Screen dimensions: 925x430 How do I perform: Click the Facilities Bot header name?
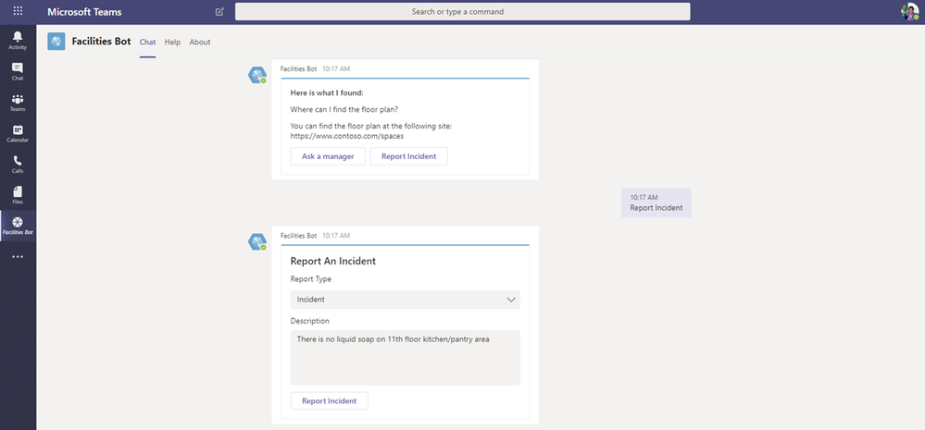click(102, 42)
